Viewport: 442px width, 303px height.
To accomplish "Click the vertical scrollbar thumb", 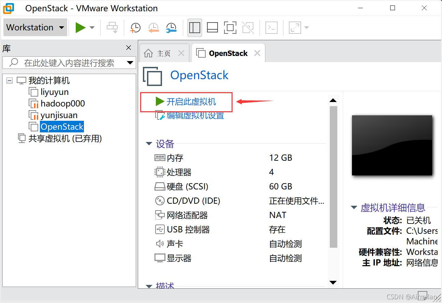I will (x=334, y=177).
